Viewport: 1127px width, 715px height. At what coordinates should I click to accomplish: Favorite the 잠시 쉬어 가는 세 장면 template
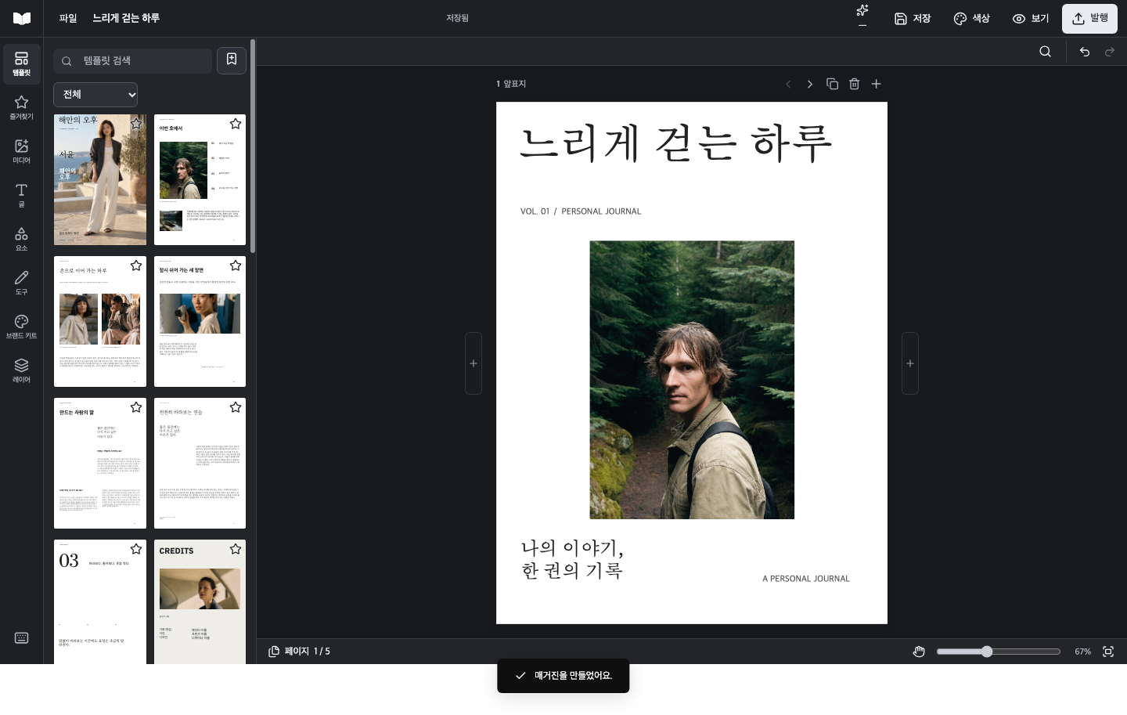point(236,265)
